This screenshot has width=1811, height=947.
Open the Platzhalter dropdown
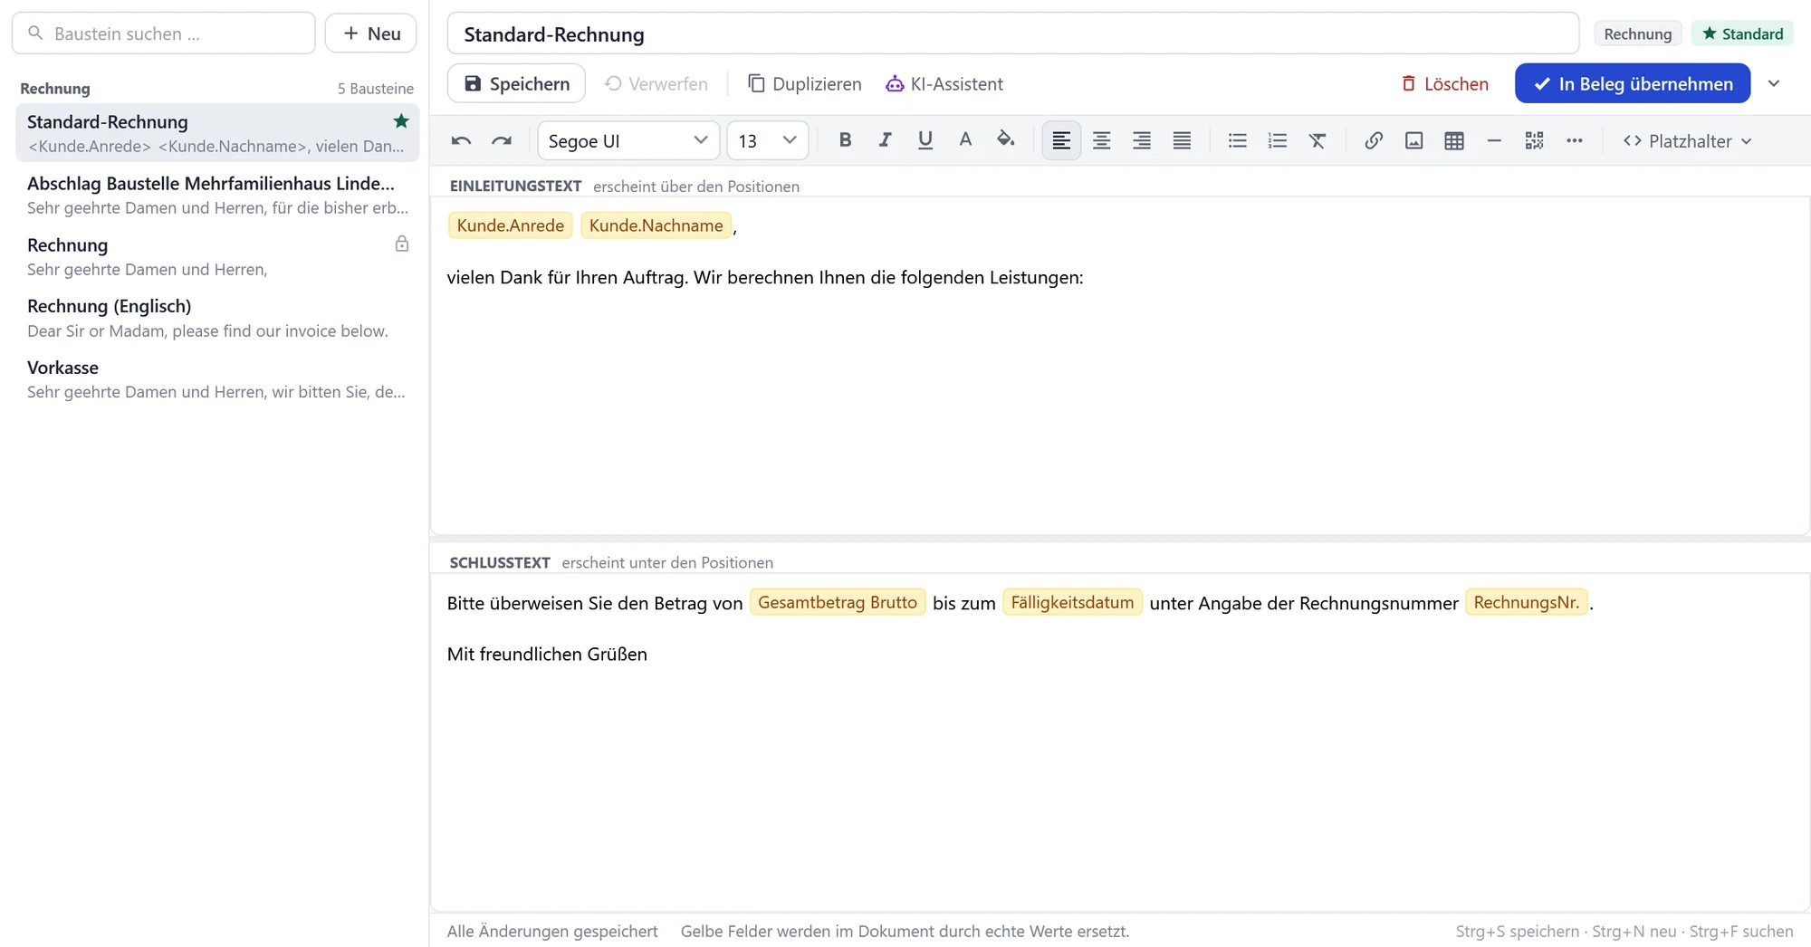click(1687, 140)
